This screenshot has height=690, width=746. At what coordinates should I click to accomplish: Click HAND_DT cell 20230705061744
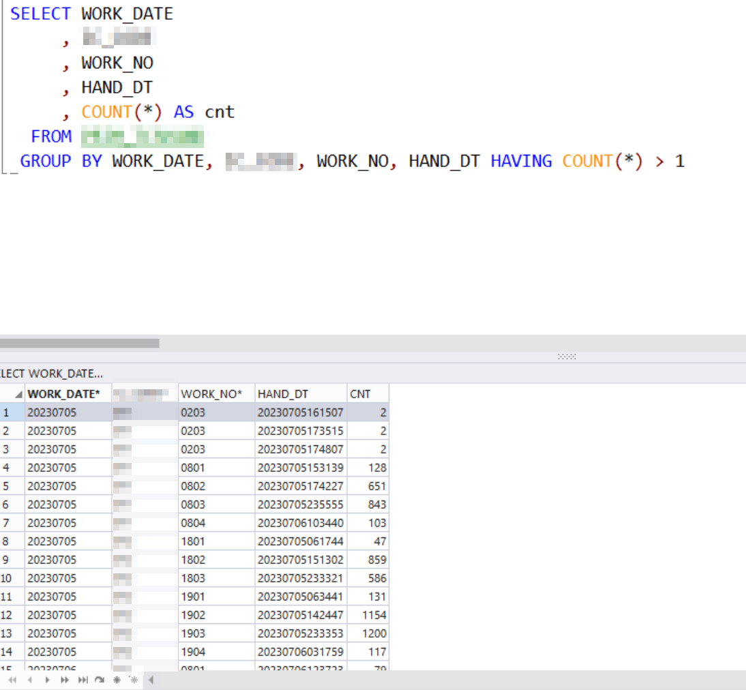click(301, 541)
